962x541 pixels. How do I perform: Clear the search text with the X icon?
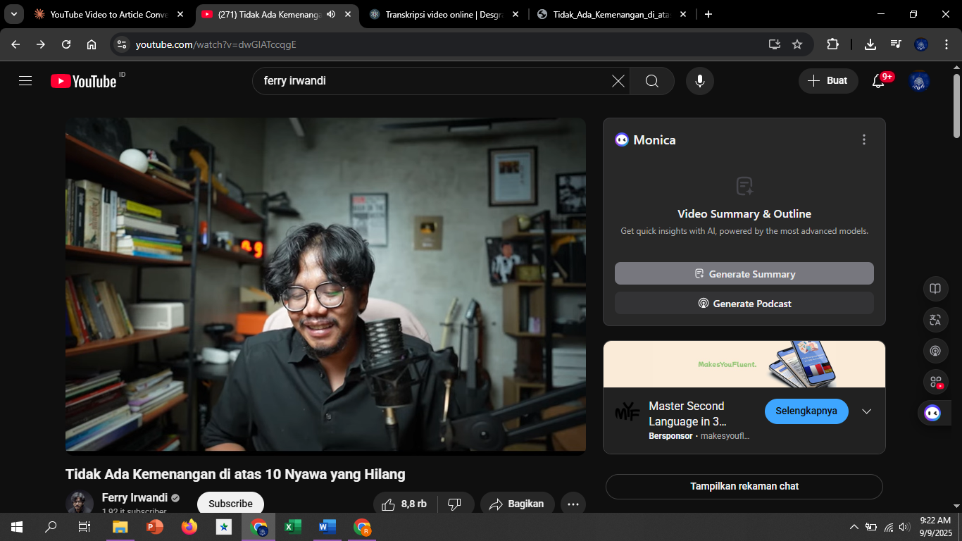[x=618, y=81]
